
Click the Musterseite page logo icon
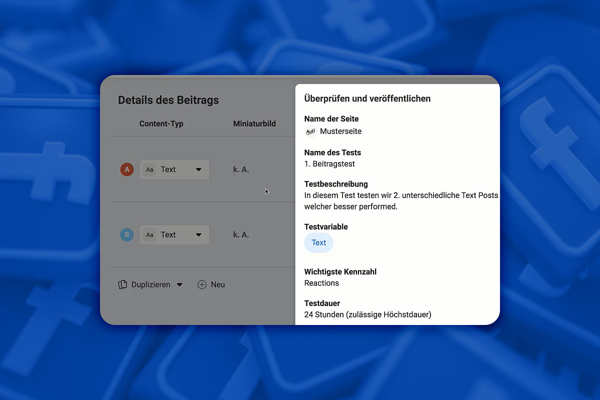[310, 131]
